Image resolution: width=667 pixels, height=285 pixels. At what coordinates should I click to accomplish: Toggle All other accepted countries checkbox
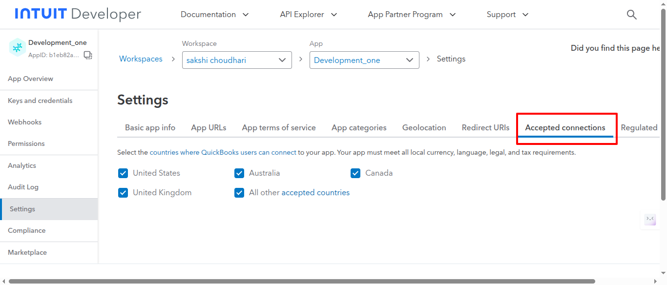(239, 193)
